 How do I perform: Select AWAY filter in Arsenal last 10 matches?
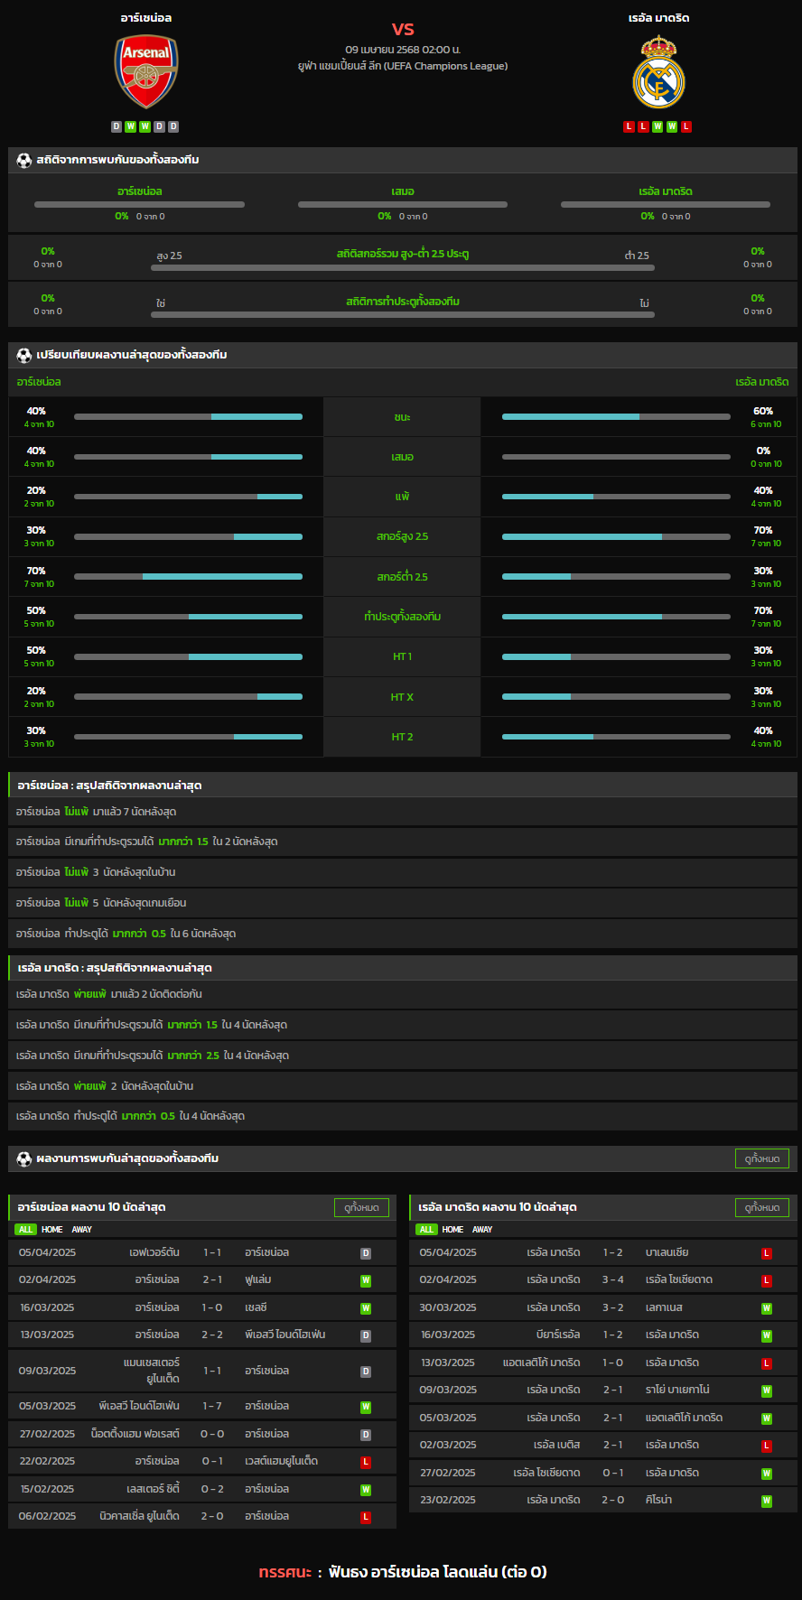click(x=82, y=1230)
